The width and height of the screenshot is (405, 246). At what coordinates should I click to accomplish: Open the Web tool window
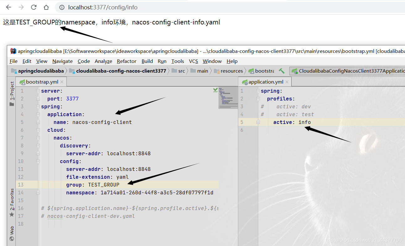12,233
